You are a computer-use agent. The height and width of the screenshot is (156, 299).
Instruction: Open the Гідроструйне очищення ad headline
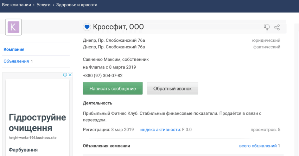pyautogui.click(x=37, y=123)
